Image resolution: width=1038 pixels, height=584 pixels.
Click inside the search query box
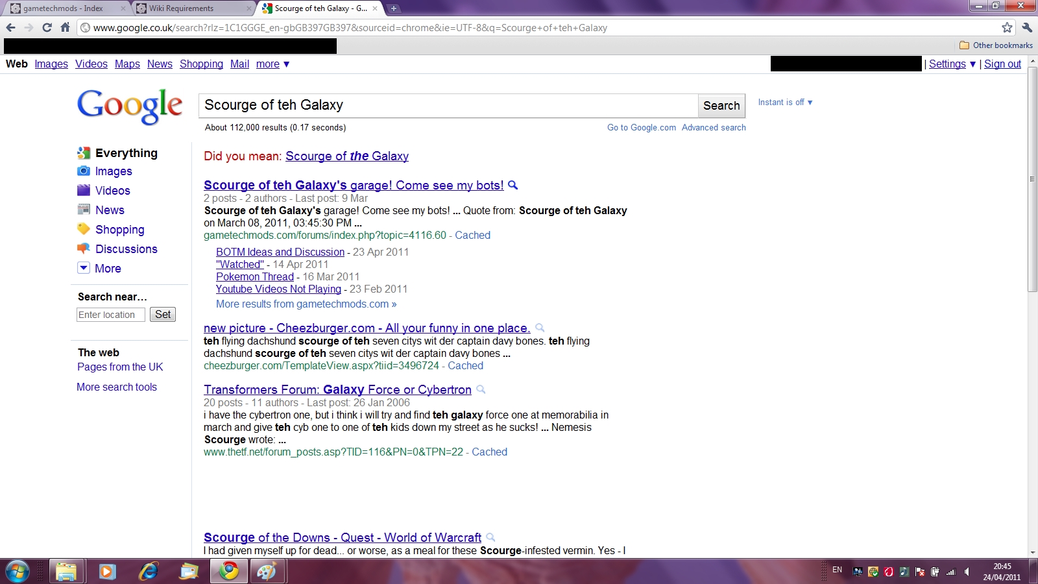click(448, 105)
